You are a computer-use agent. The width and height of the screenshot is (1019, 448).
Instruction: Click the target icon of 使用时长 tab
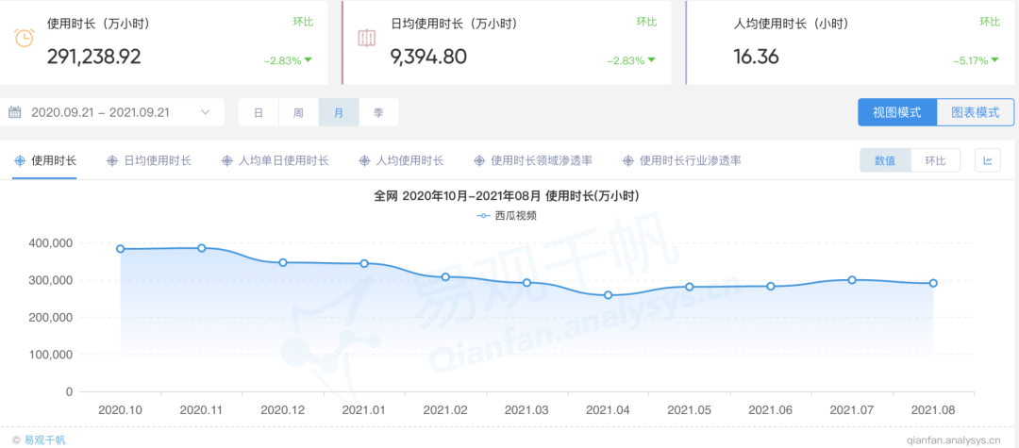coord(20,160)
